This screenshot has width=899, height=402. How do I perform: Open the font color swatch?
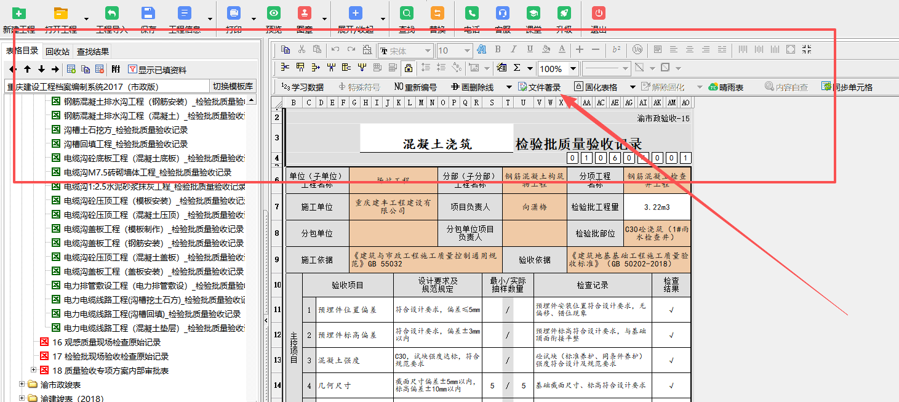coord(561,50)
